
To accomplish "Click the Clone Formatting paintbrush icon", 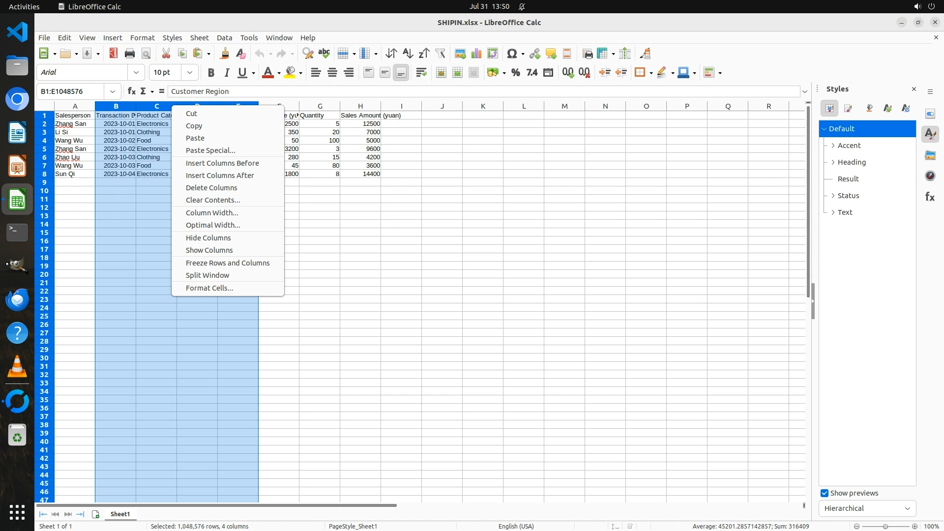I will (x=225, y=54).
